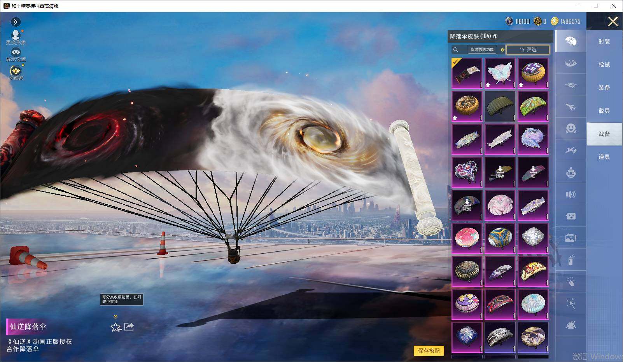The height and width of the screenshot is (362, 623).
Task: Select the green leaf-pattern parachute skin
Action: point(533,106)
